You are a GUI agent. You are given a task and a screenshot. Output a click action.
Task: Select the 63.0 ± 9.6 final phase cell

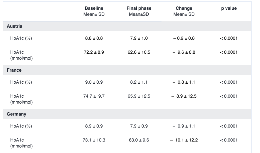click(x=139, y=140)
